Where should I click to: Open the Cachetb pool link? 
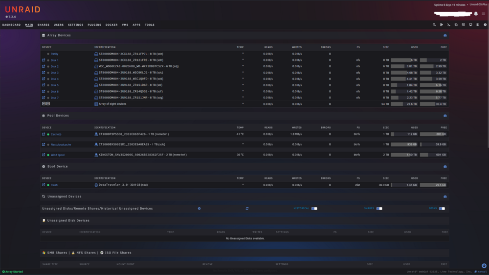tap(56, 135)
